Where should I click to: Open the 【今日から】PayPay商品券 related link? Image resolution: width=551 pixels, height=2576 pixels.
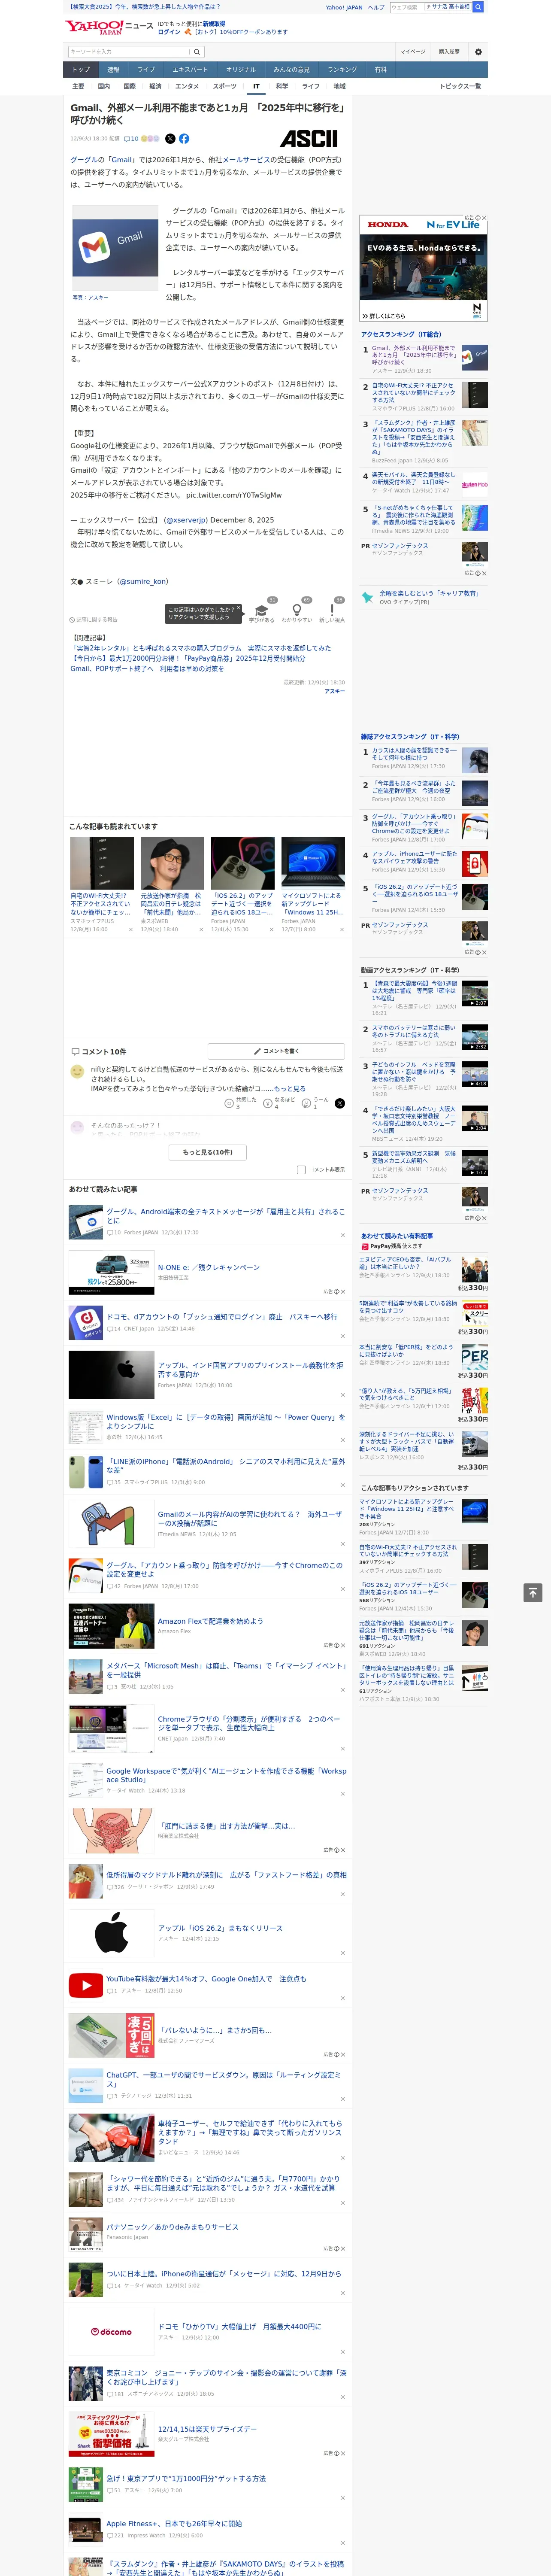coord(188,658)
